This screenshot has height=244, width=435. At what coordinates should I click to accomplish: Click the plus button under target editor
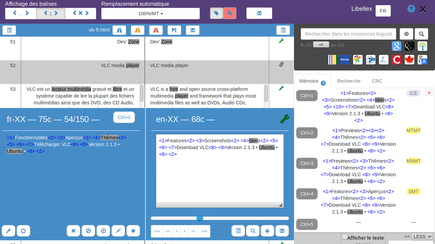[267, 231]
